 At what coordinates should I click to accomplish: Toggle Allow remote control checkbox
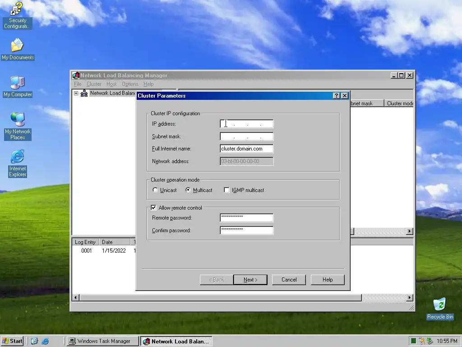coord(153,208)
